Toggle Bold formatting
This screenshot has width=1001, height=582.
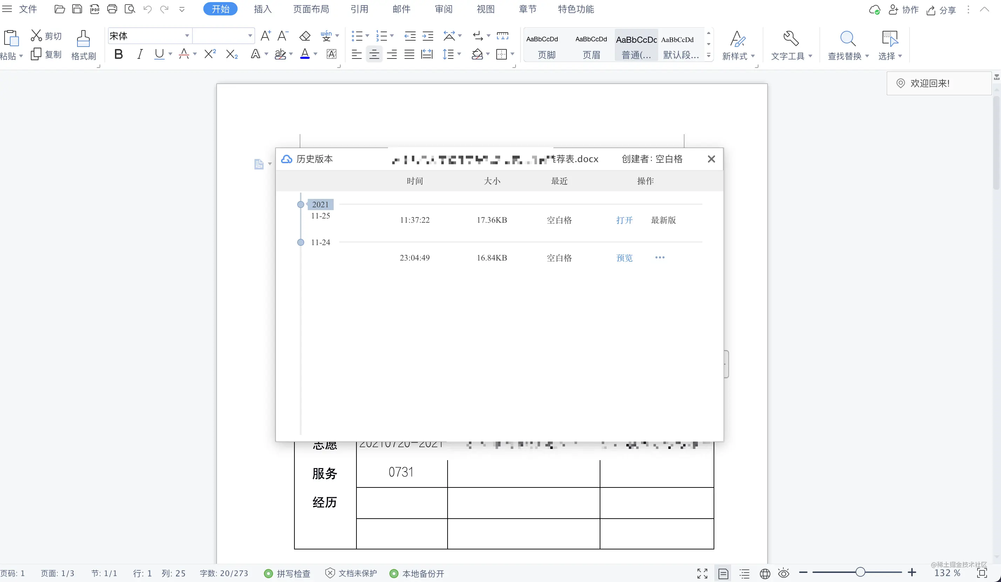pyautogui.click(x=118, y=54)
